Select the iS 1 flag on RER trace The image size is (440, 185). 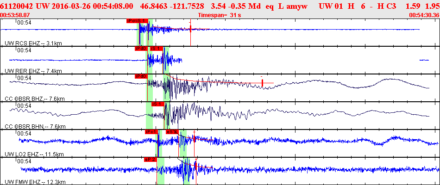point(157,49)
